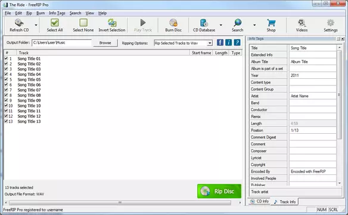Uncheck track 8 Song Title 08
Image resolution: width=348 pixels, height=215 pixels.
pyautogui.click(x=6, y=95)
